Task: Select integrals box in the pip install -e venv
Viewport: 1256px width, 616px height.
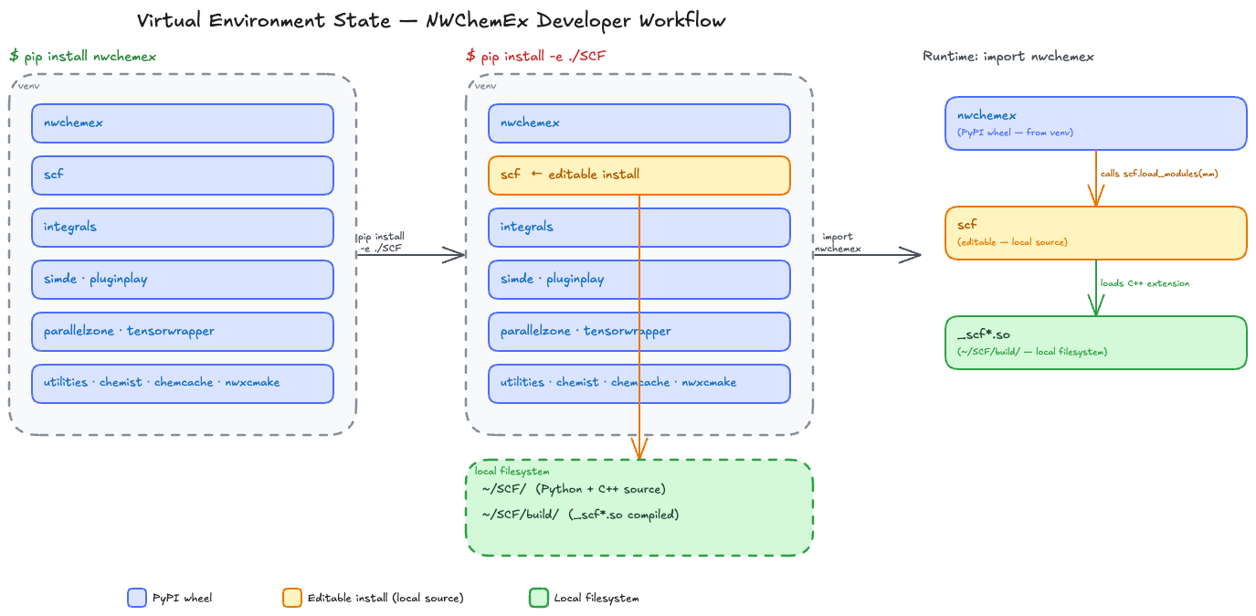Action: pos(639,228)
